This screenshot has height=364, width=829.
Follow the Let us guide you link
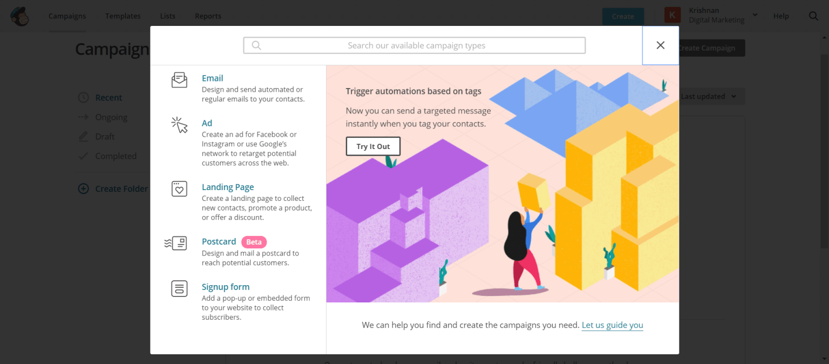(612, 325)
